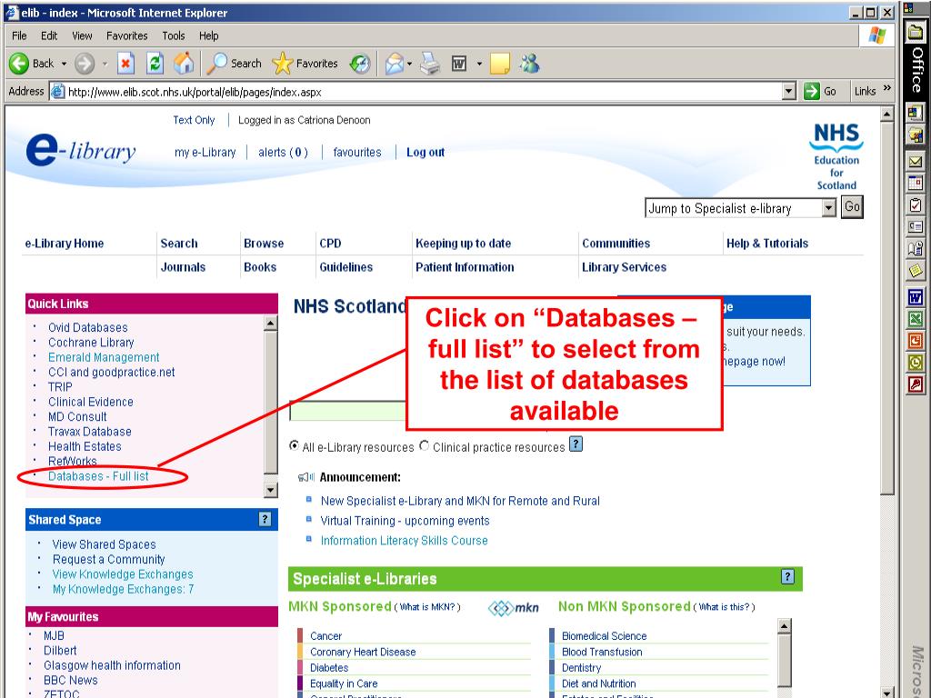Open the Tools menu
Image resolution: width=931 pixels, height=698 pixels.
174,35
